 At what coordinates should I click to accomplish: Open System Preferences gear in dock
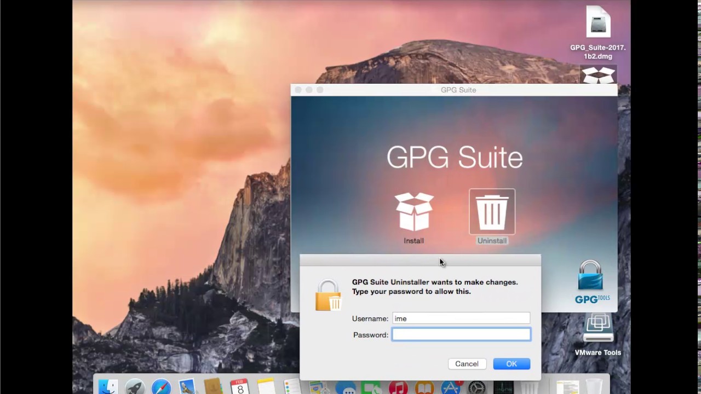(x=477, y=387)
